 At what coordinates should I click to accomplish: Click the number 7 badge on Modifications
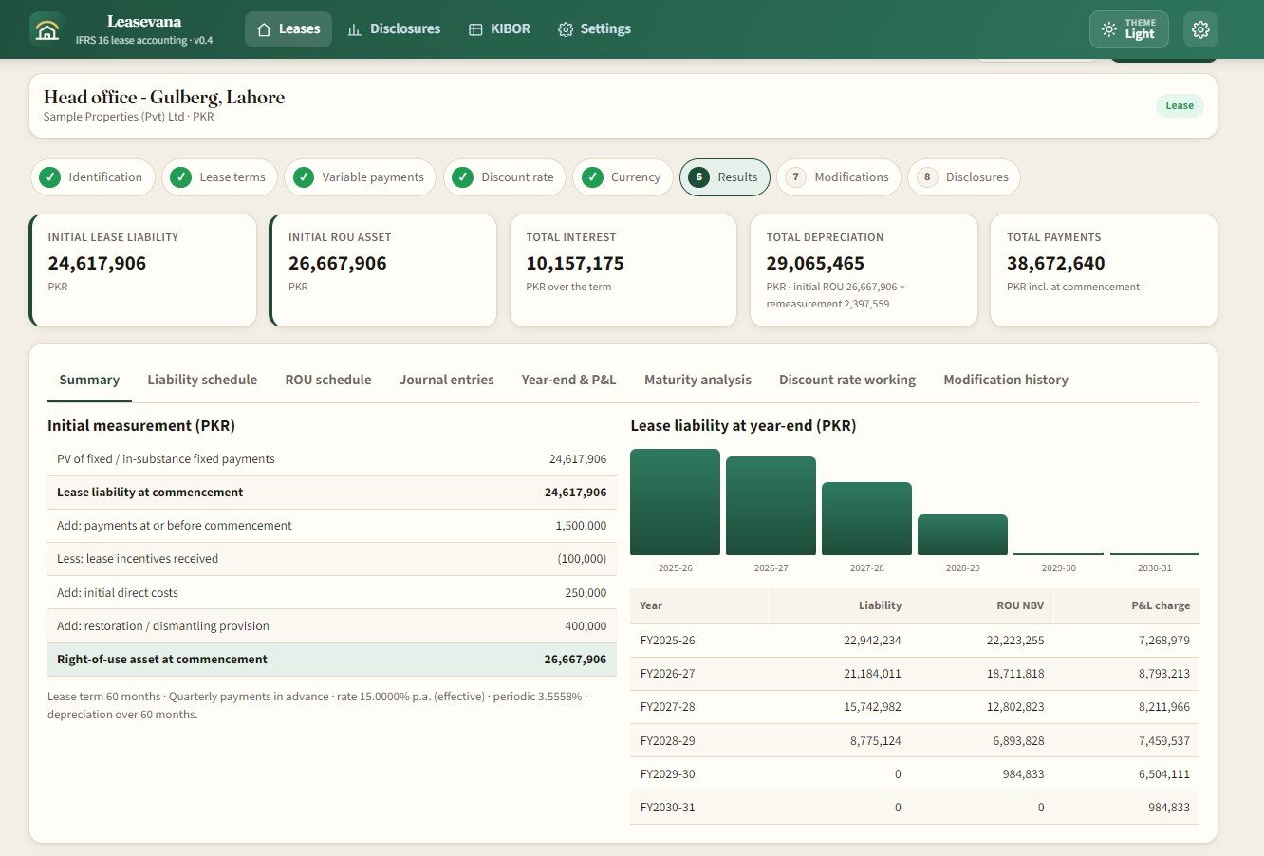796,177
